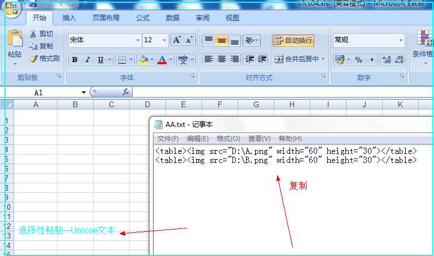Click the phonetic guide wén icon
The width and height of the screenshot is (434, 256).
coord(183,59)
